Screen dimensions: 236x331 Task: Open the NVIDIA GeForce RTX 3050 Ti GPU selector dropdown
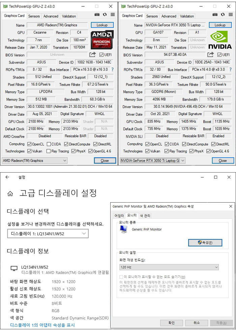[153, 161]
